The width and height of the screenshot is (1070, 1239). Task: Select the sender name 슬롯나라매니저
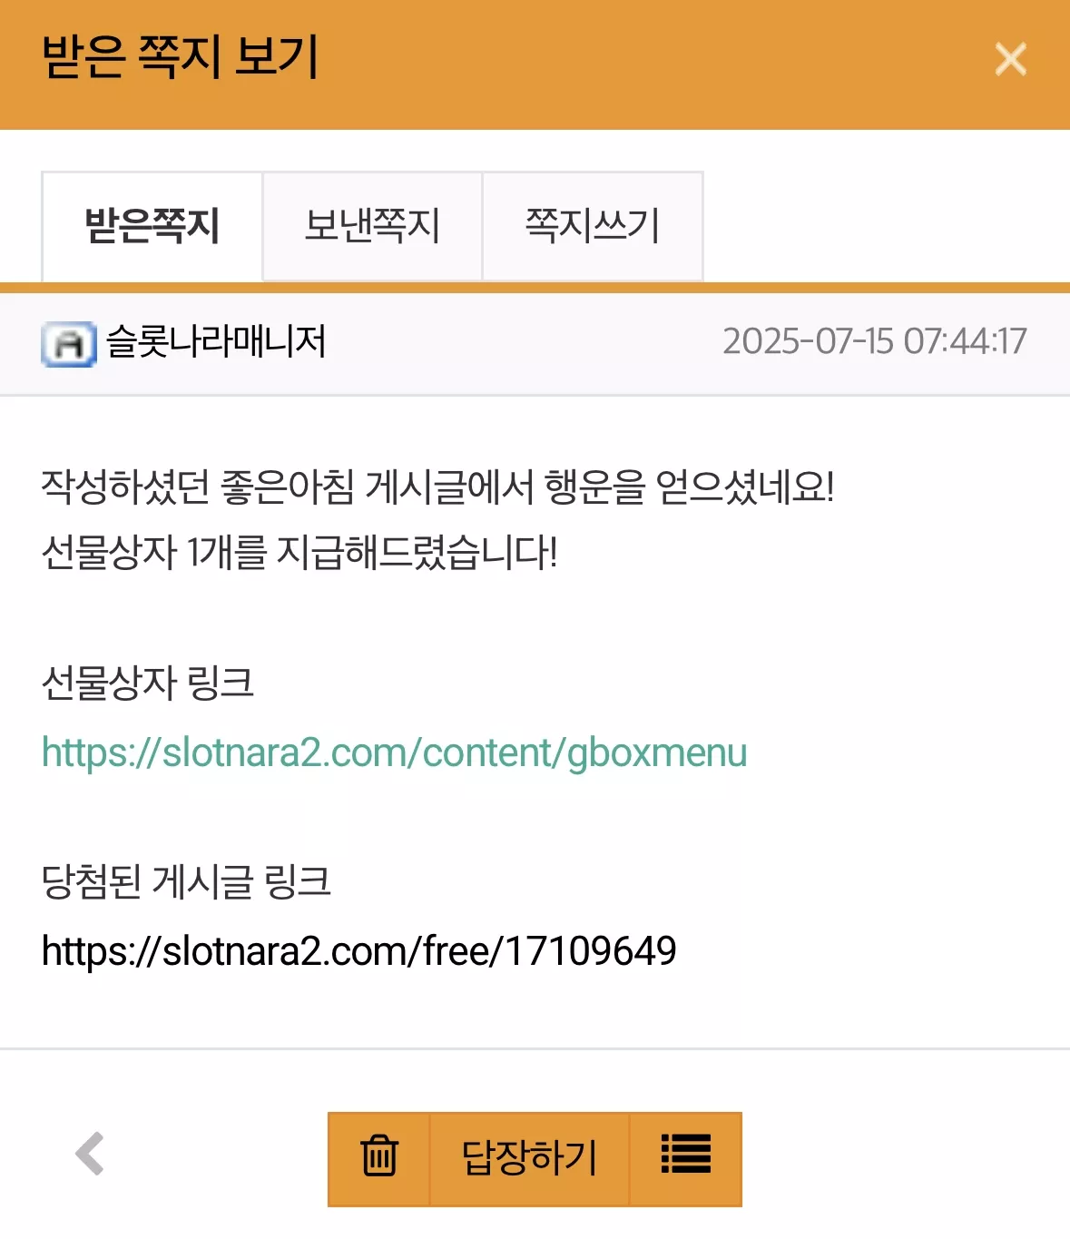[216, 342]
